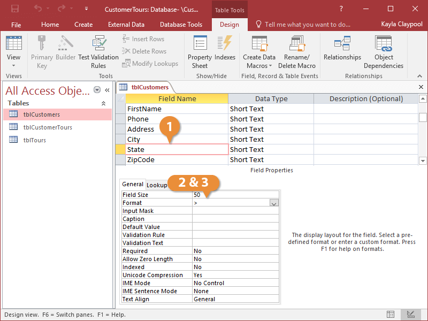Click the City field name cell

177,140
